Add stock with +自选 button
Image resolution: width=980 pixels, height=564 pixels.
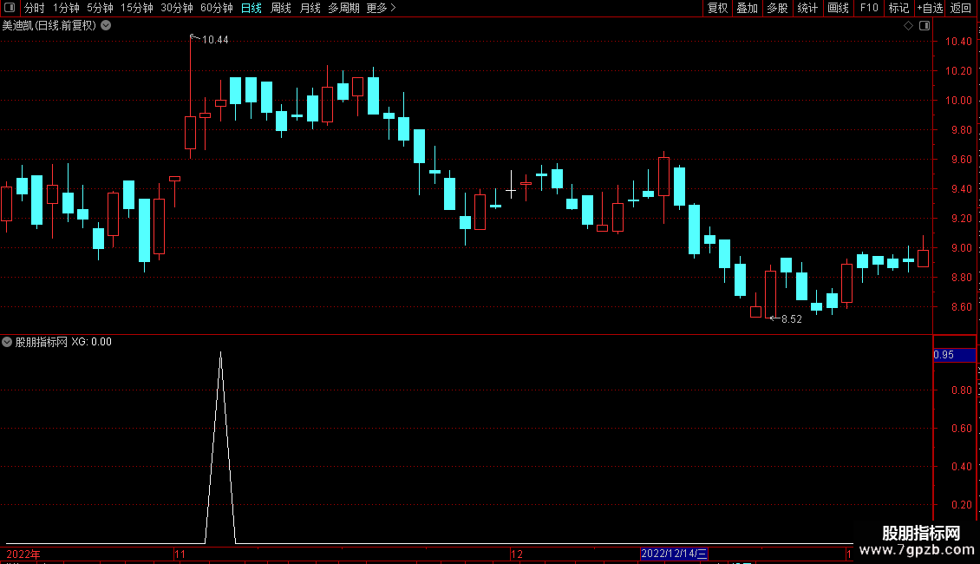(930, 8)
